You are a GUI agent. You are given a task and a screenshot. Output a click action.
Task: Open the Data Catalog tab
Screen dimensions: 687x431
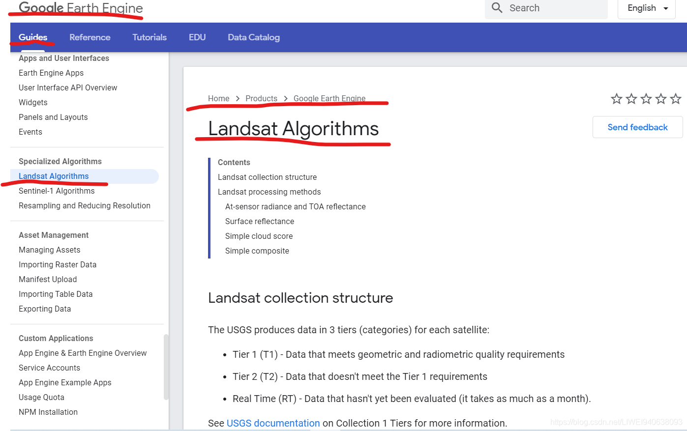tap(254, 37)
